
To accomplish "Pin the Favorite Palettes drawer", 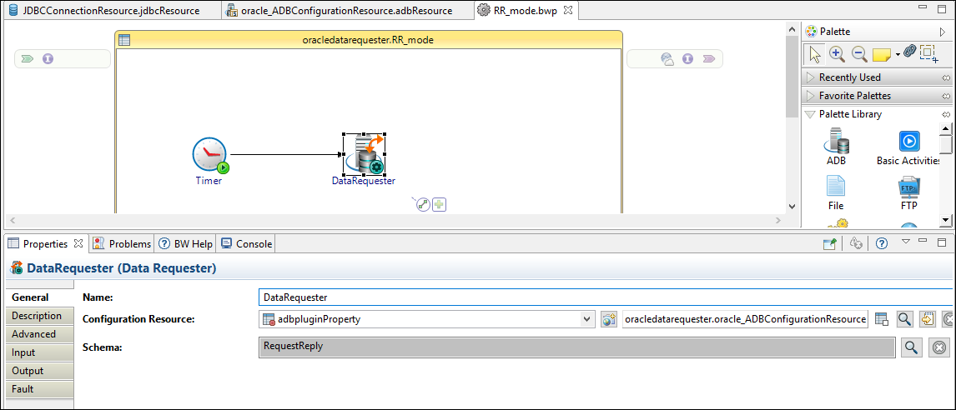I will (946, 97).
